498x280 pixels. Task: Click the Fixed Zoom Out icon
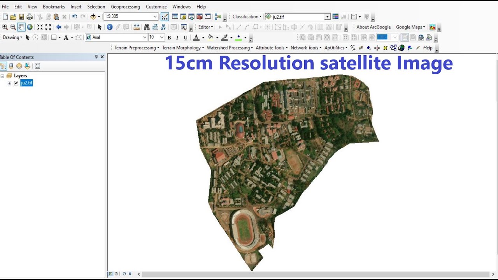coord(48,27)
